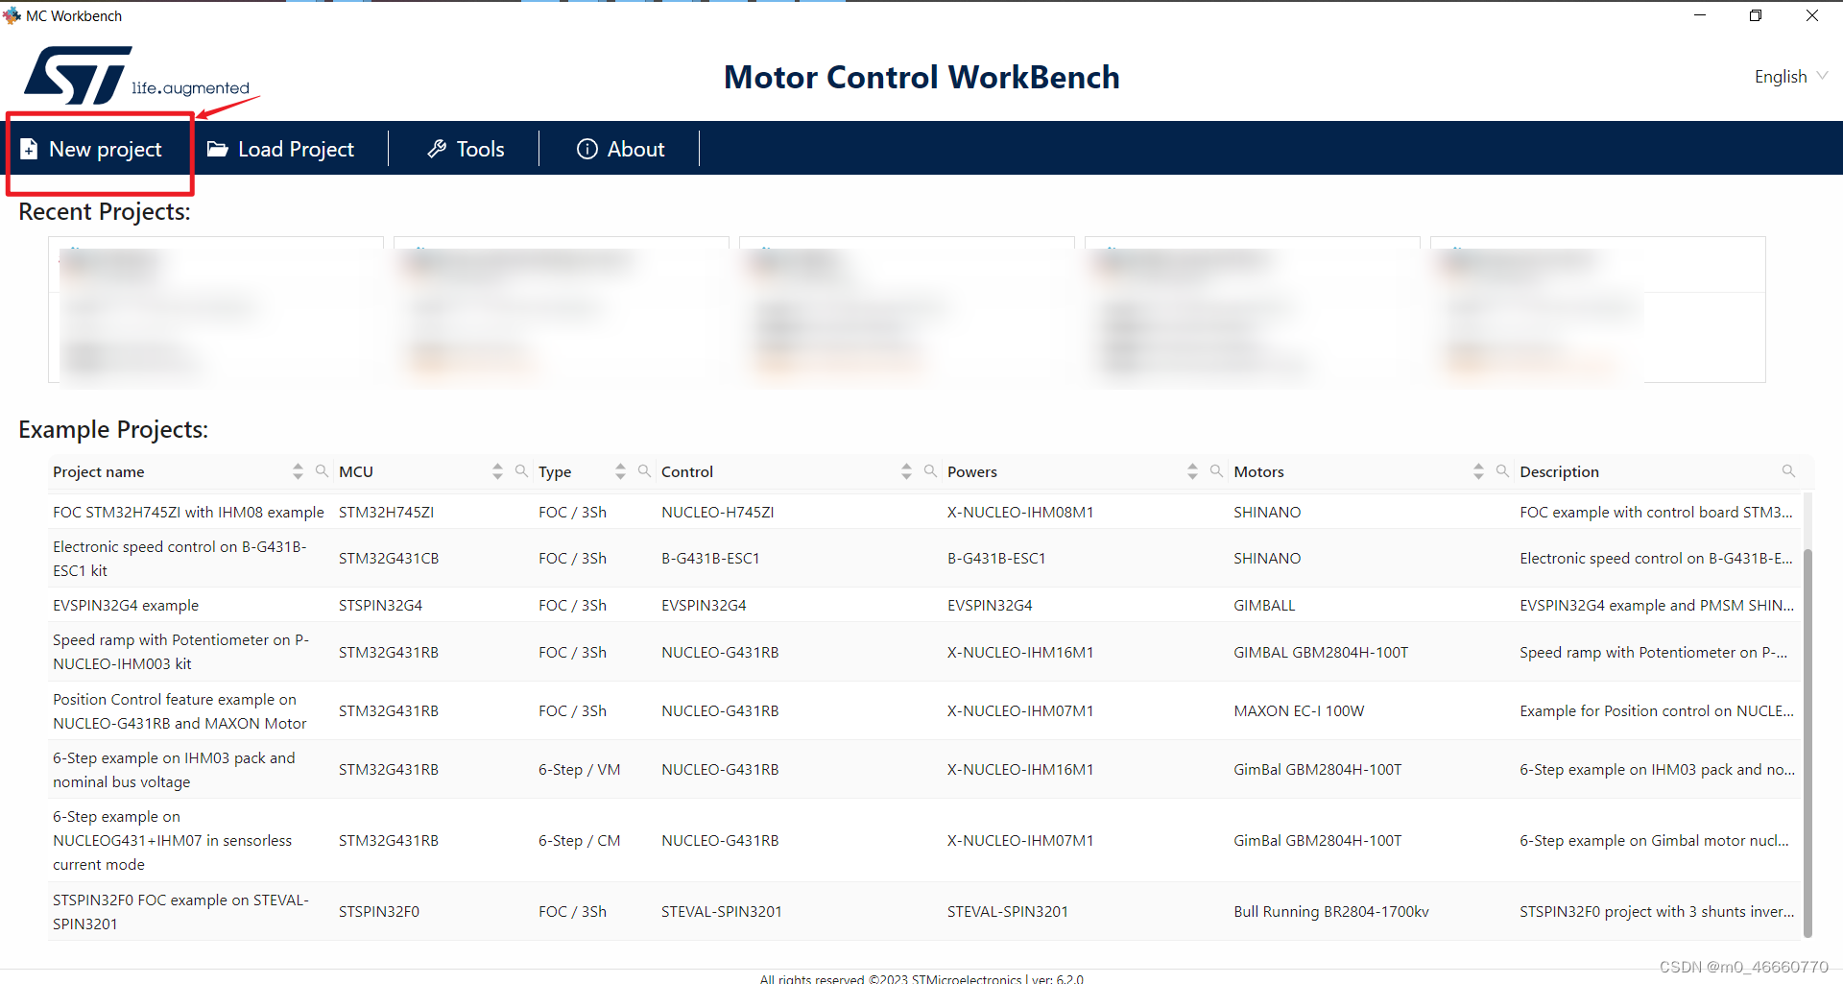Open the third recent project card

(907, 309)
